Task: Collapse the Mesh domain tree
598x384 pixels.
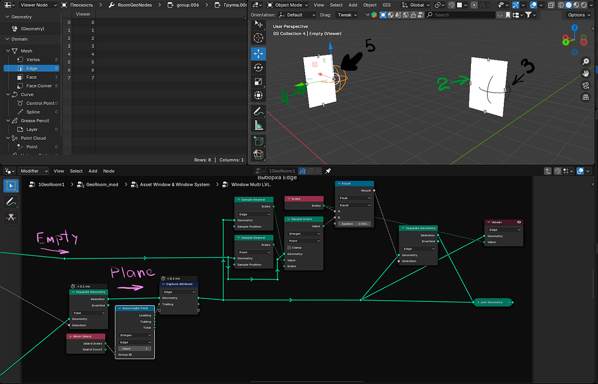Action: (8, 51)
